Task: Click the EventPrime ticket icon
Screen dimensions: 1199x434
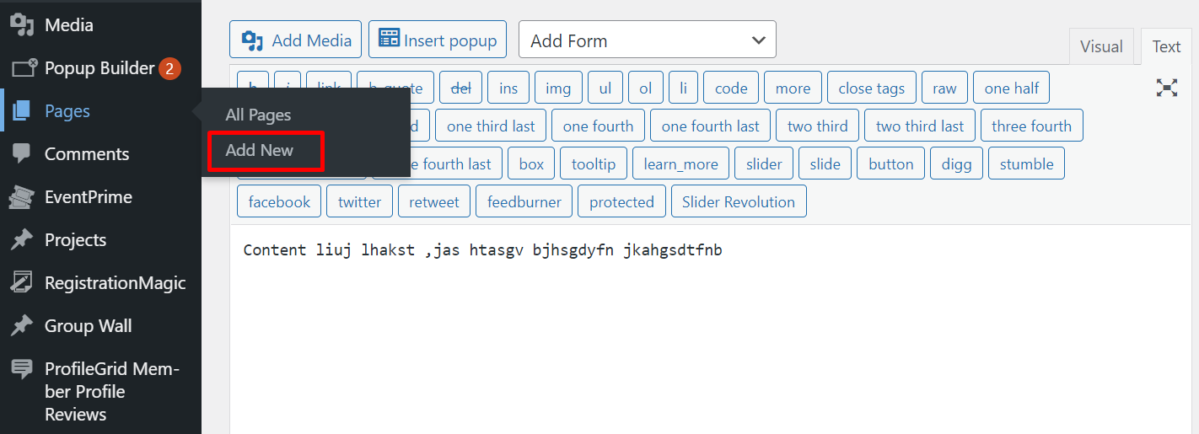Action: pos(21,197)
